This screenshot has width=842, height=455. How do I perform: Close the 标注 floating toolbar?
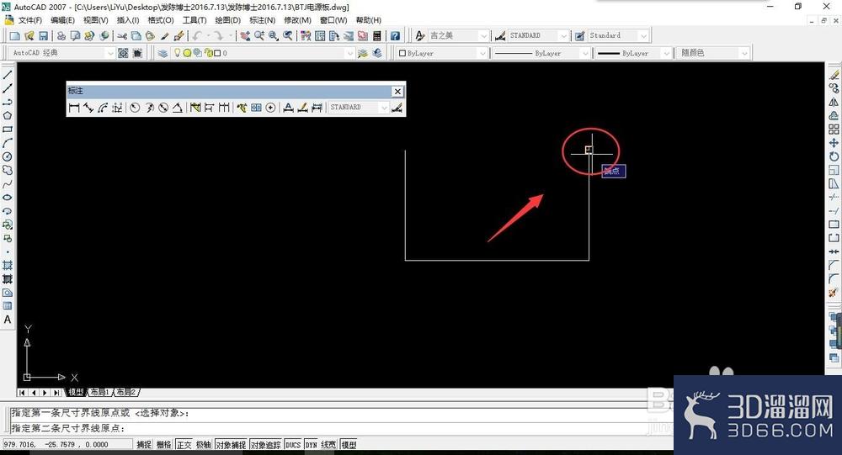(x=397, y=91)
